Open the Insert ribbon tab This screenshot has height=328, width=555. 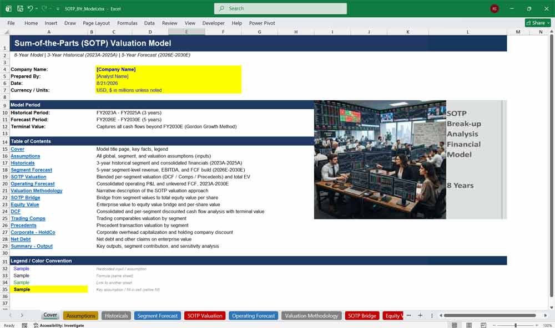(x=51, y=23)
